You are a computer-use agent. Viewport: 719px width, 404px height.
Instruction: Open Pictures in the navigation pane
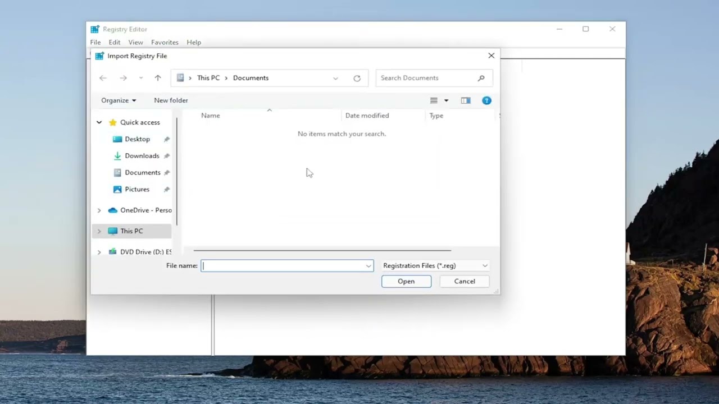137,190
